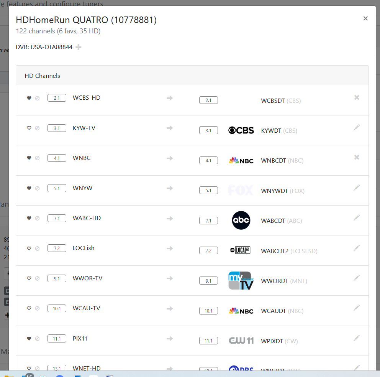The image size is (380, 377).
Task: Open File Explorer from the taskbar
Action: pyautogui.click(x=8, y=375)
